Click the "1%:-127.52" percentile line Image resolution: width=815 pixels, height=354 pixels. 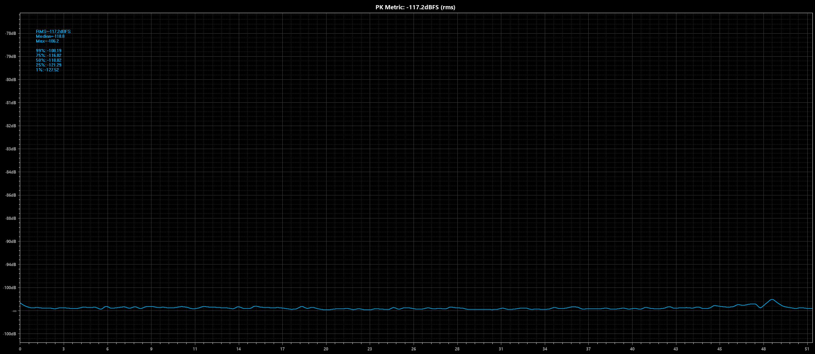tap(47, 70)
